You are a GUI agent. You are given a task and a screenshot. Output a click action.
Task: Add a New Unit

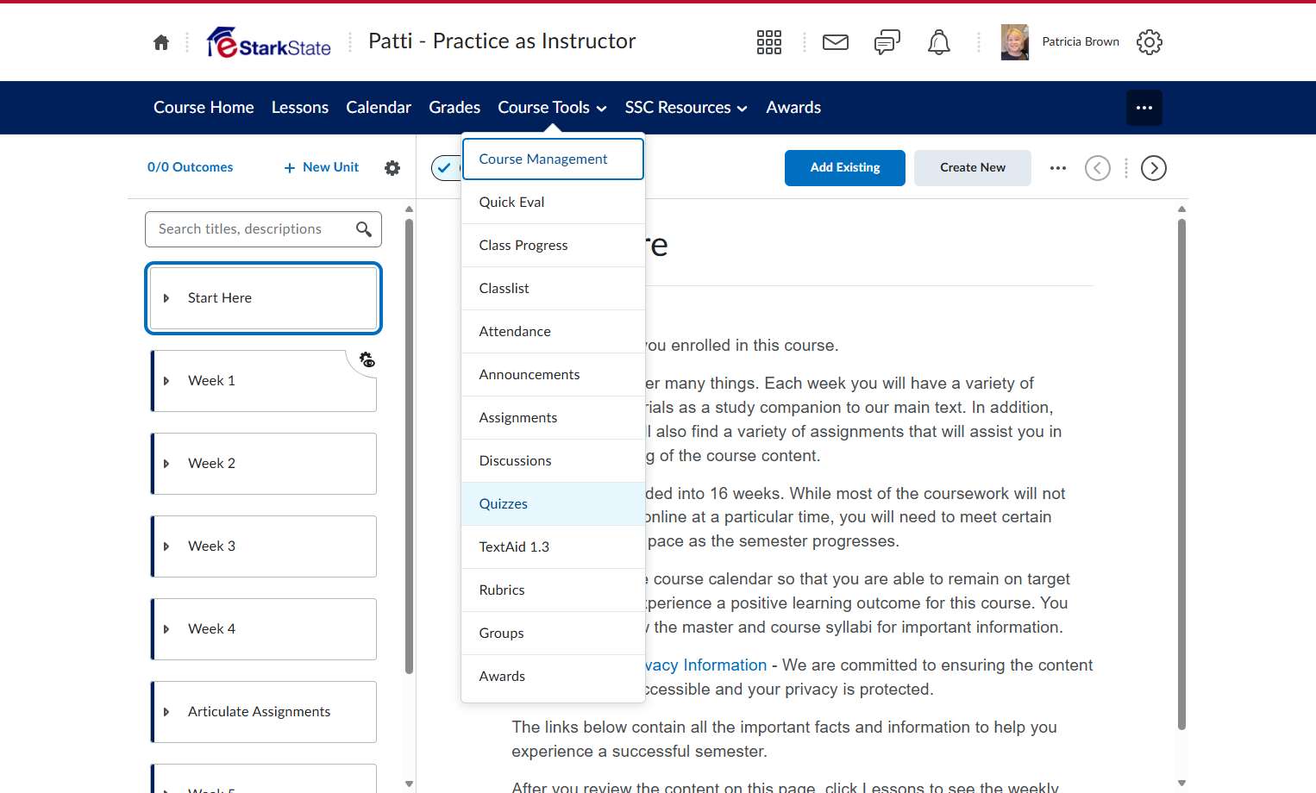pyautogui.click(x=322, y=167)
